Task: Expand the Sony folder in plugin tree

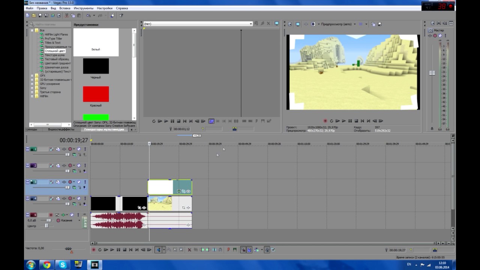Action: 32,88
